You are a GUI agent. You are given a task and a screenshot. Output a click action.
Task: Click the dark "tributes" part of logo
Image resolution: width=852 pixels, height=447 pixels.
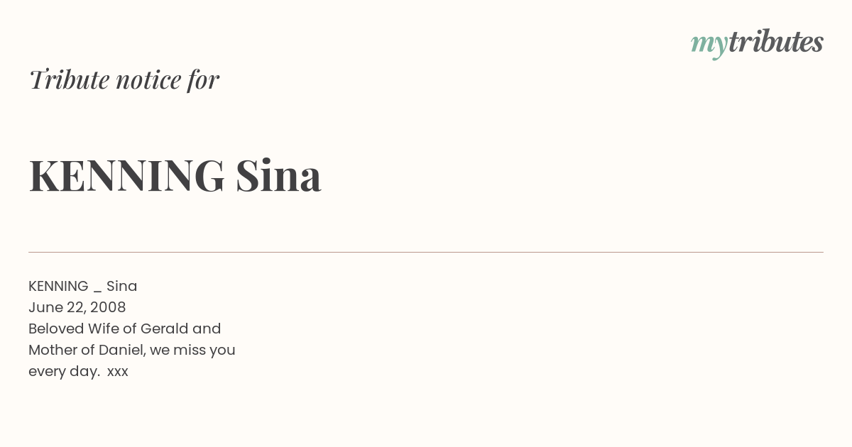click(776, 42)
